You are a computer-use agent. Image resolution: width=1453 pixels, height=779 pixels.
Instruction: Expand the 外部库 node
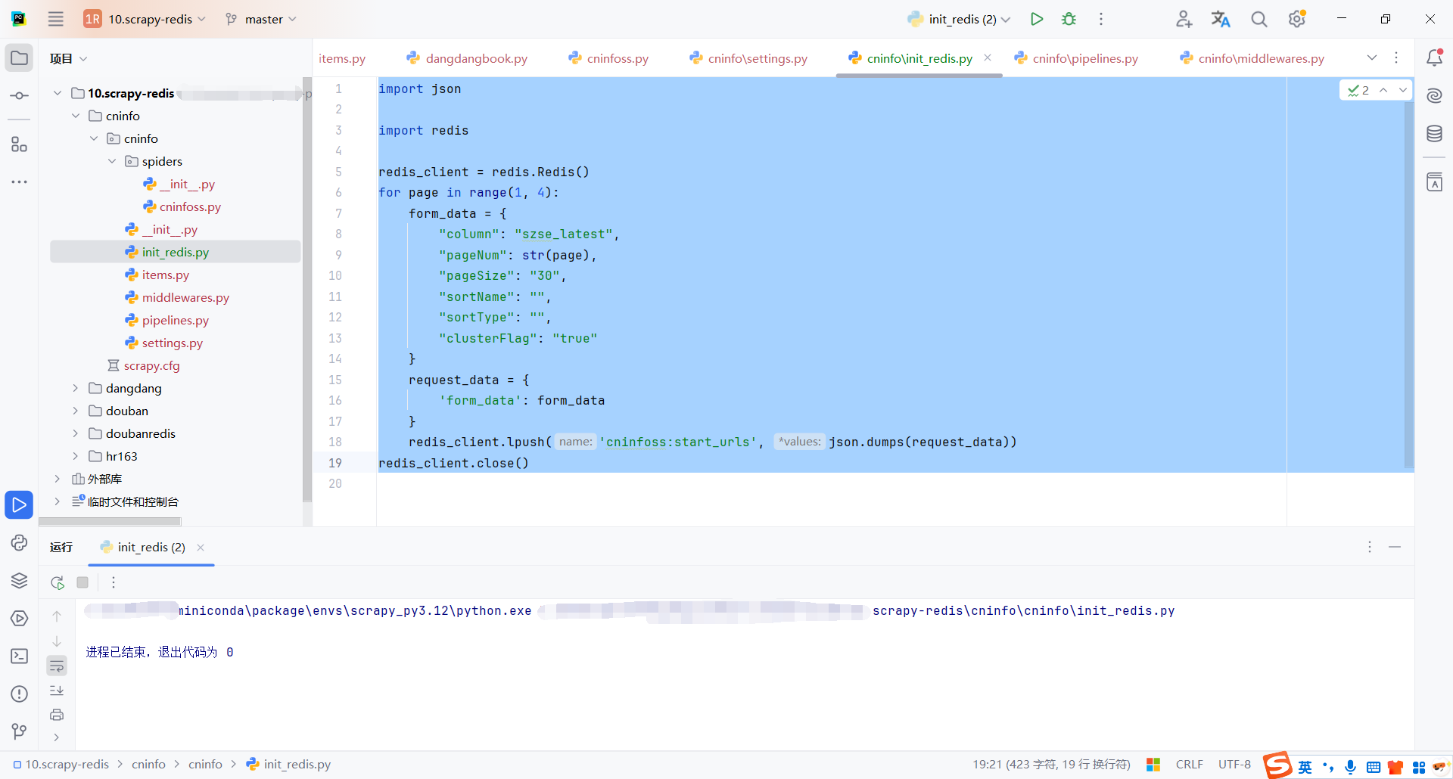(58, 479)
